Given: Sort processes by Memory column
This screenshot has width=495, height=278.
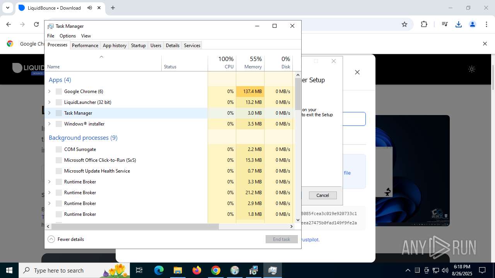Looking at the screenshot, I should pos(250,63).
